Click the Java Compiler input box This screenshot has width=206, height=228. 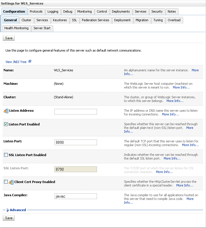point(76,196)
